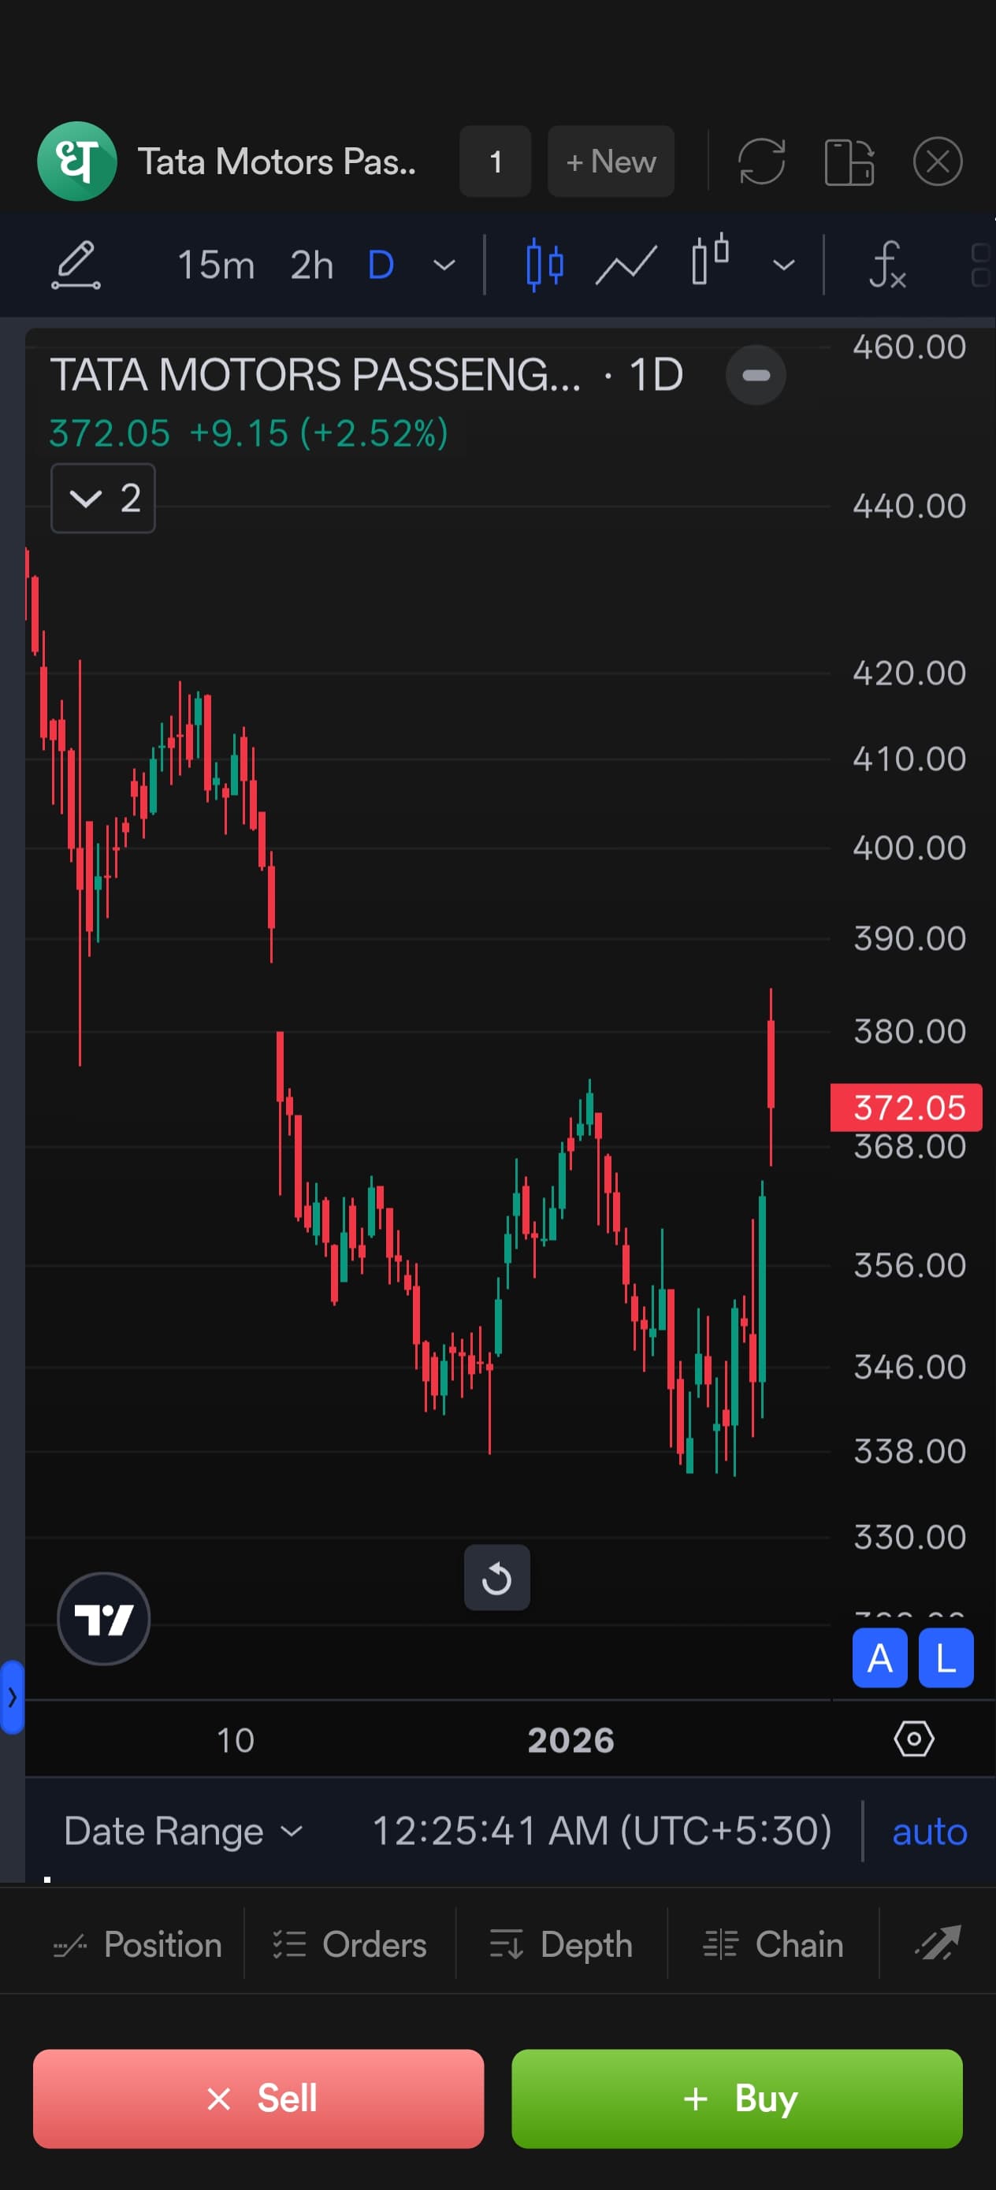This screenshot has height=2190, width=996.
Task: Expand the collapsed indicators legend
Action: [103, 498]
